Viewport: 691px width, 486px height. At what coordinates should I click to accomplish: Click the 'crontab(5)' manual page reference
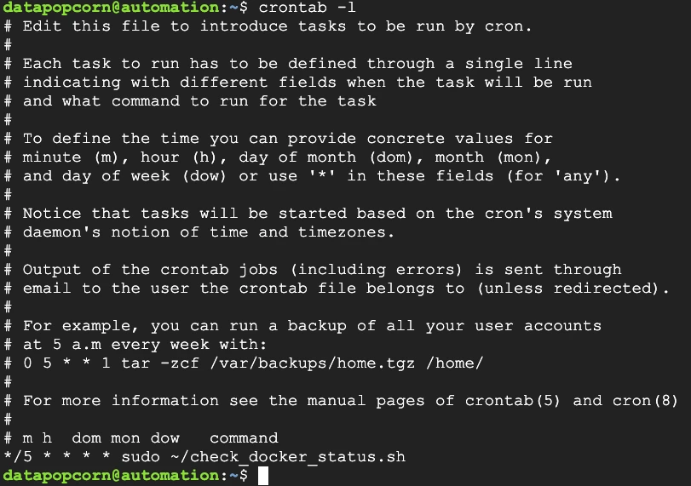click(x=513, y=401)
